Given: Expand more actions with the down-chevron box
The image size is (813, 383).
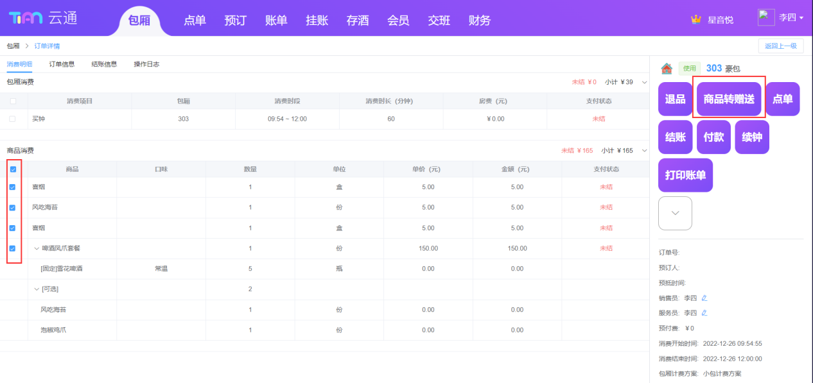Looking at the screenshot, I should (675, 213).
